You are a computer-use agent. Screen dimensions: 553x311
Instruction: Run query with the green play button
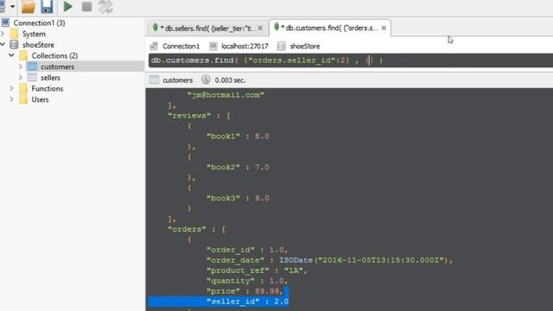pos(67,6)
